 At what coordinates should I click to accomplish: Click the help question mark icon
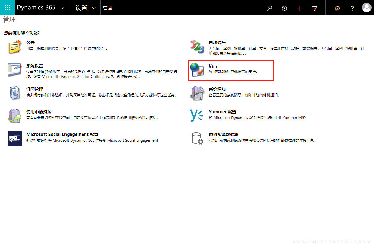pos(352,8)
